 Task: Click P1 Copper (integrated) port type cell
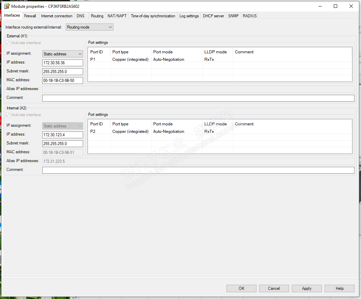pyautogui.click(x=130, y=59)
